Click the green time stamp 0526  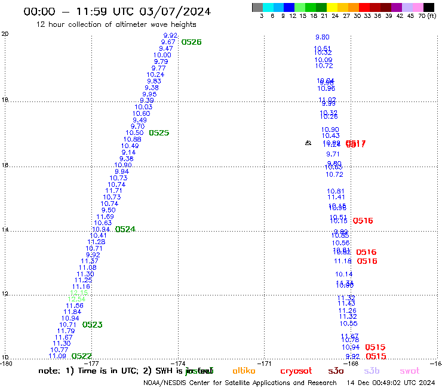[191, 42]
